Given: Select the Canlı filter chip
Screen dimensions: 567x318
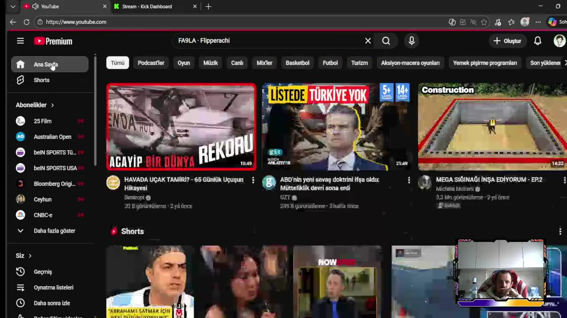Looking at the screenshot, I should pyautogui.click(x=237, y=63).
